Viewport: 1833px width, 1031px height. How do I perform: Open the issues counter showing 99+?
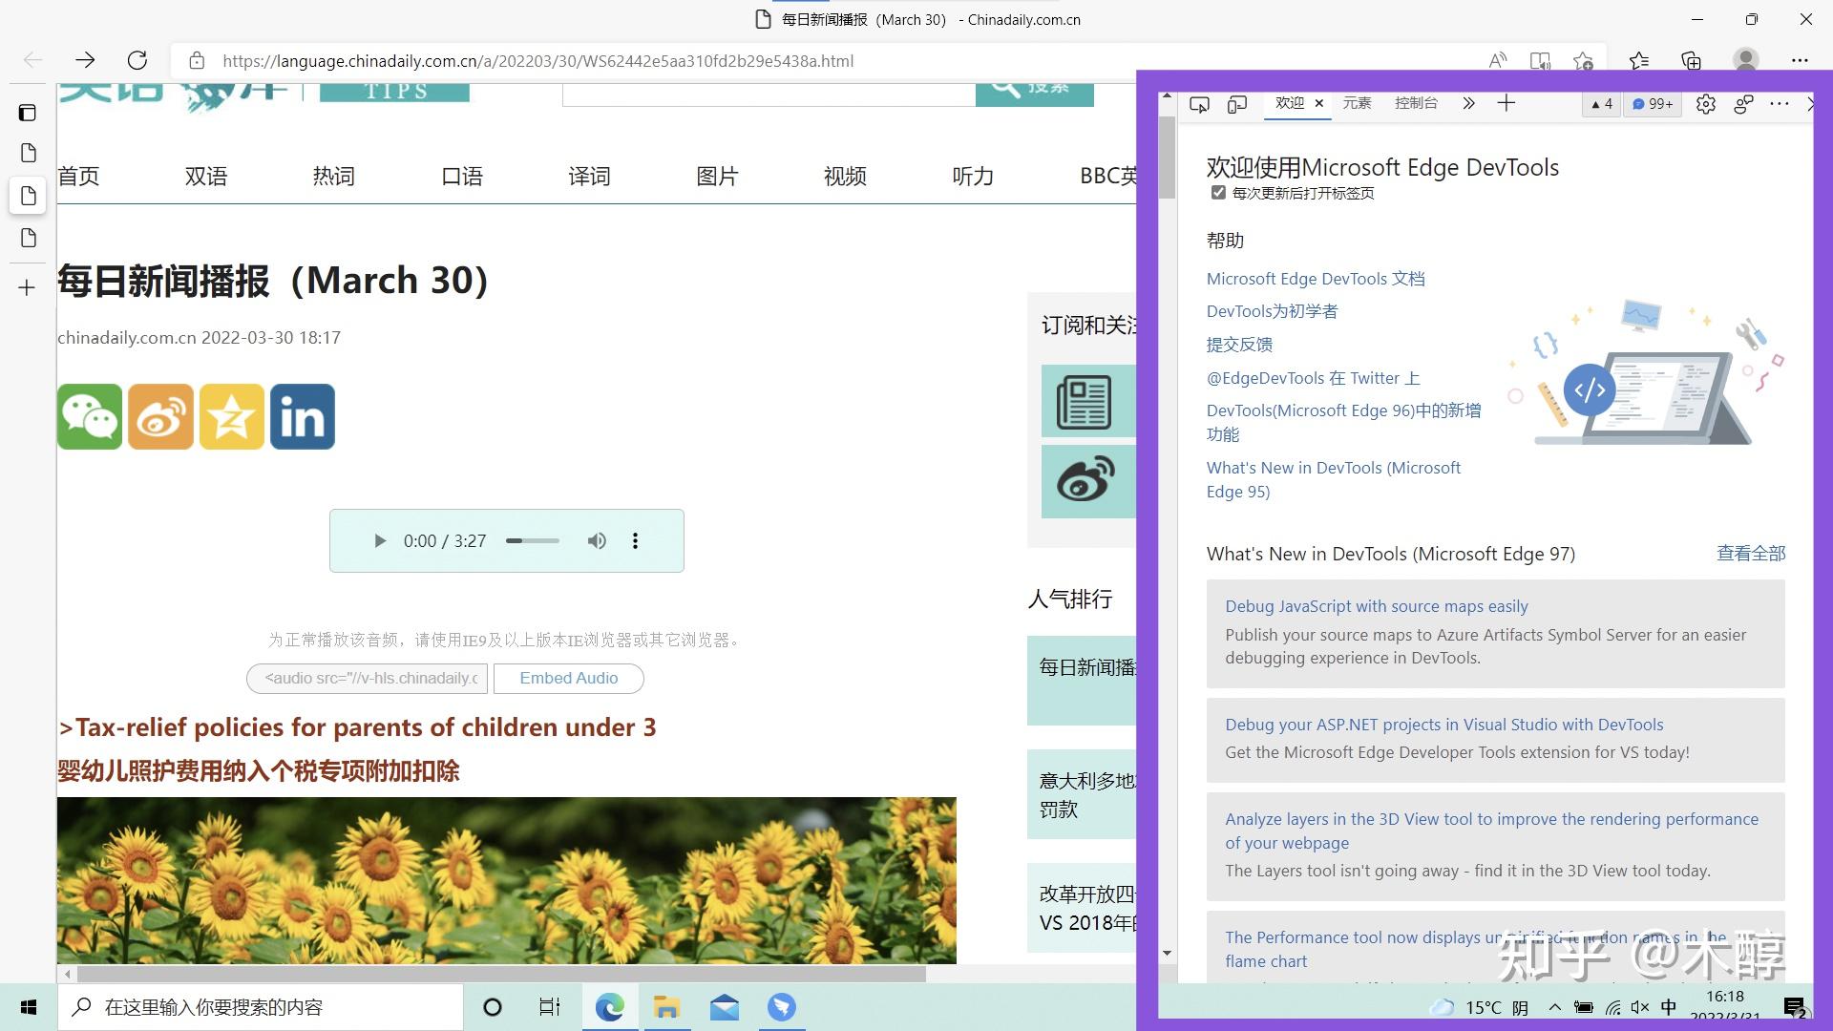tap(1653, 104)
